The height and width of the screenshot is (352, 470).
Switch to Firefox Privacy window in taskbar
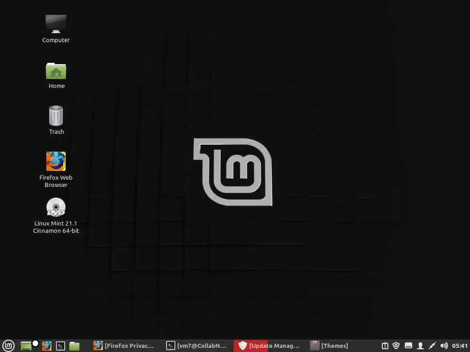124,346
